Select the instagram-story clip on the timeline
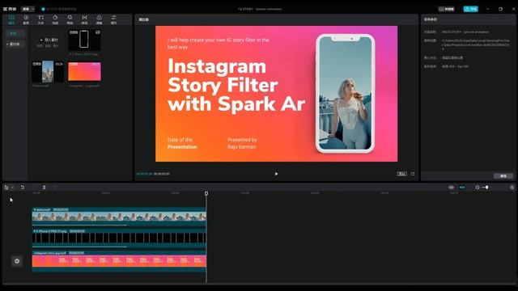 [x=119, y=260]
